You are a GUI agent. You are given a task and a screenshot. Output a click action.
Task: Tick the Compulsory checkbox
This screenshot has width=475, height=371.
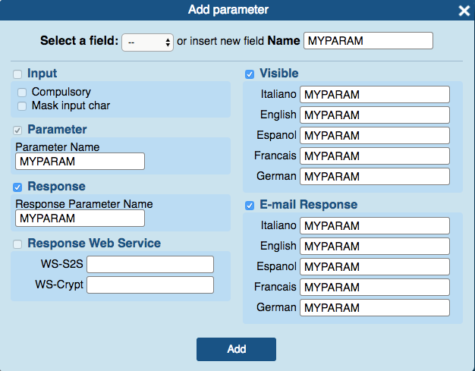point(22,93)
